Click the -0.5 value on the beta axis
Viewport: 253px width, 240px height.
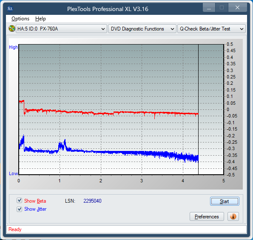pyautogui.click(x=231, y=175)
